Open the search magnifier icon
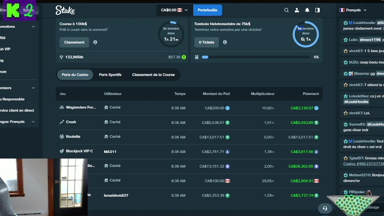384x216 pixels. pos(286,10)
